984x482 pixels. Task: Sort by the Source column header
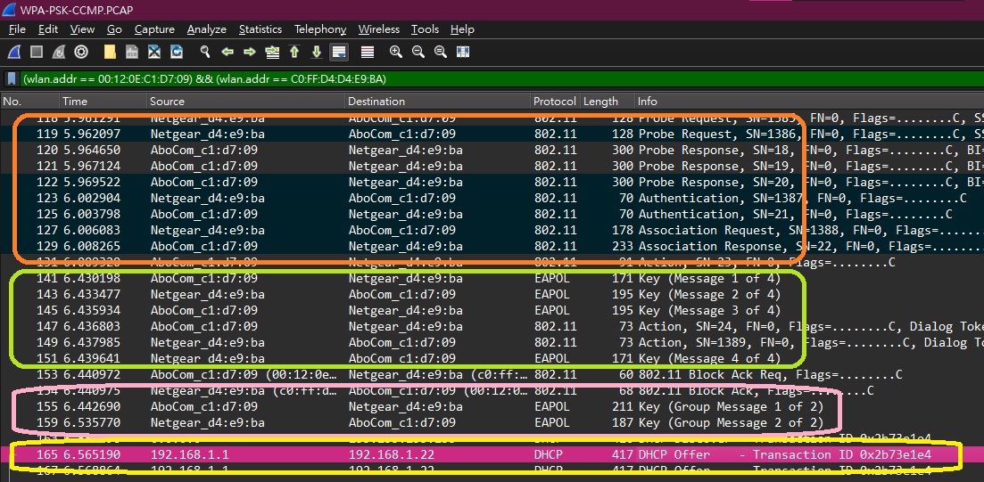246,101
